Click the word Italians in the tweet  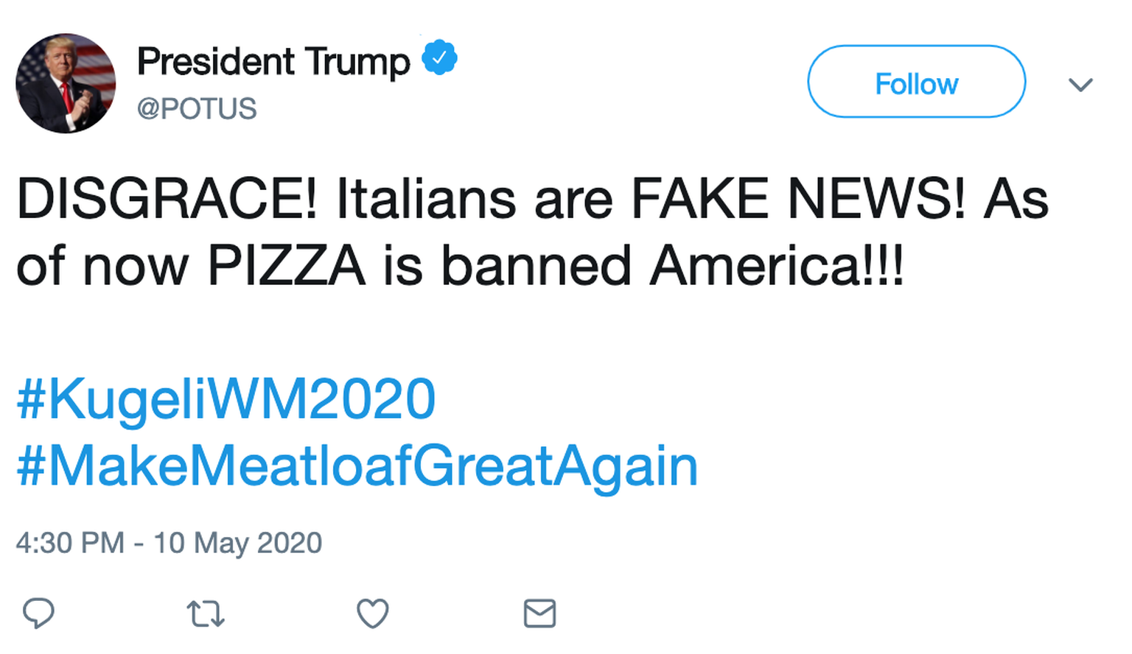point(426,200)
